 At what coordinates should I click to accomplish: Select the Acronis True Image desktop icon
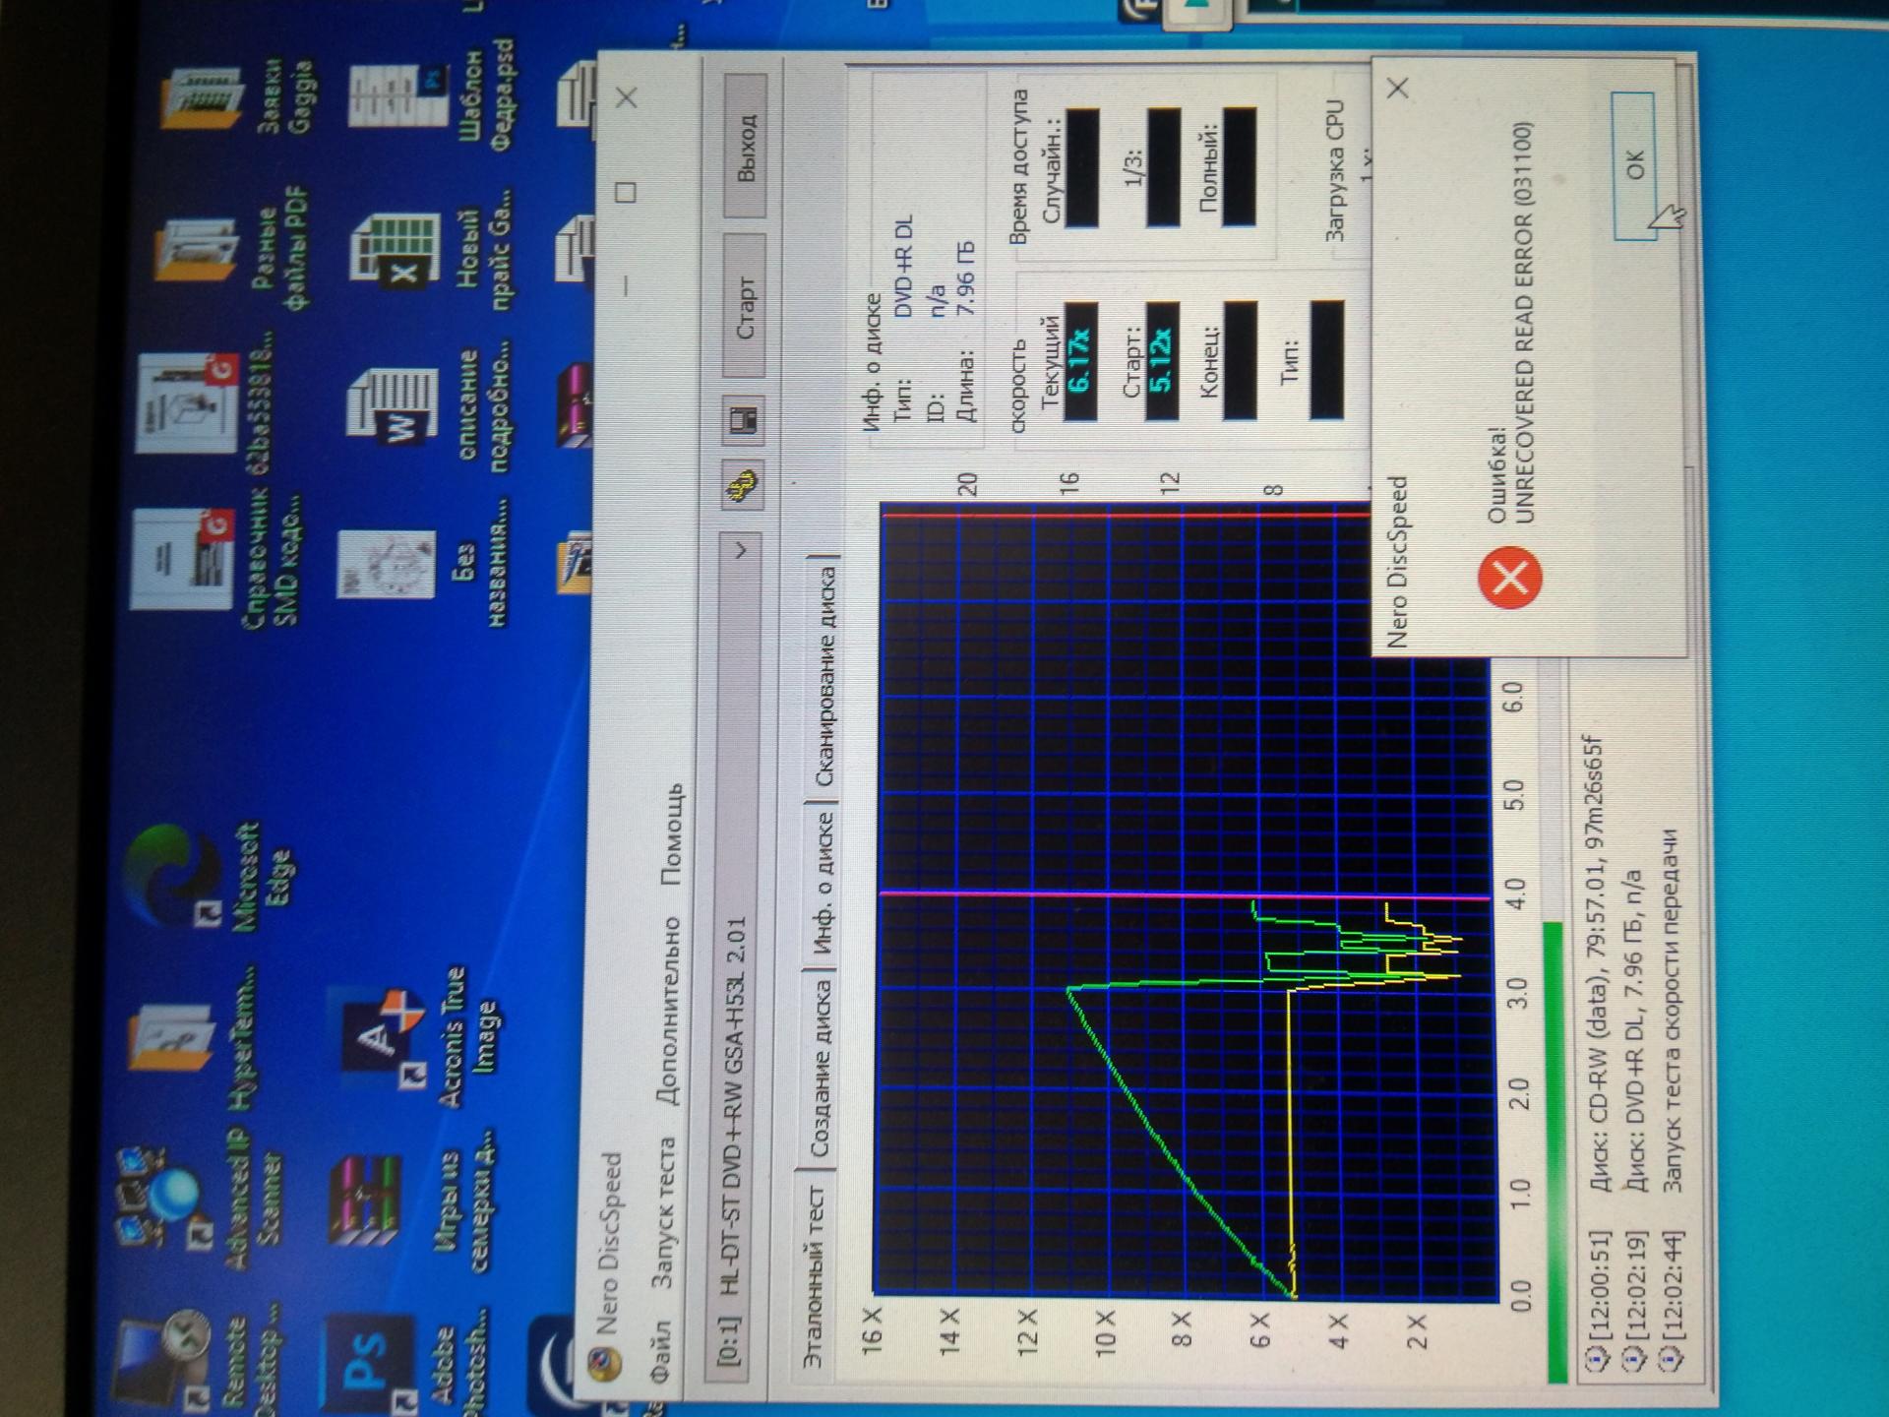[384, 1033]
